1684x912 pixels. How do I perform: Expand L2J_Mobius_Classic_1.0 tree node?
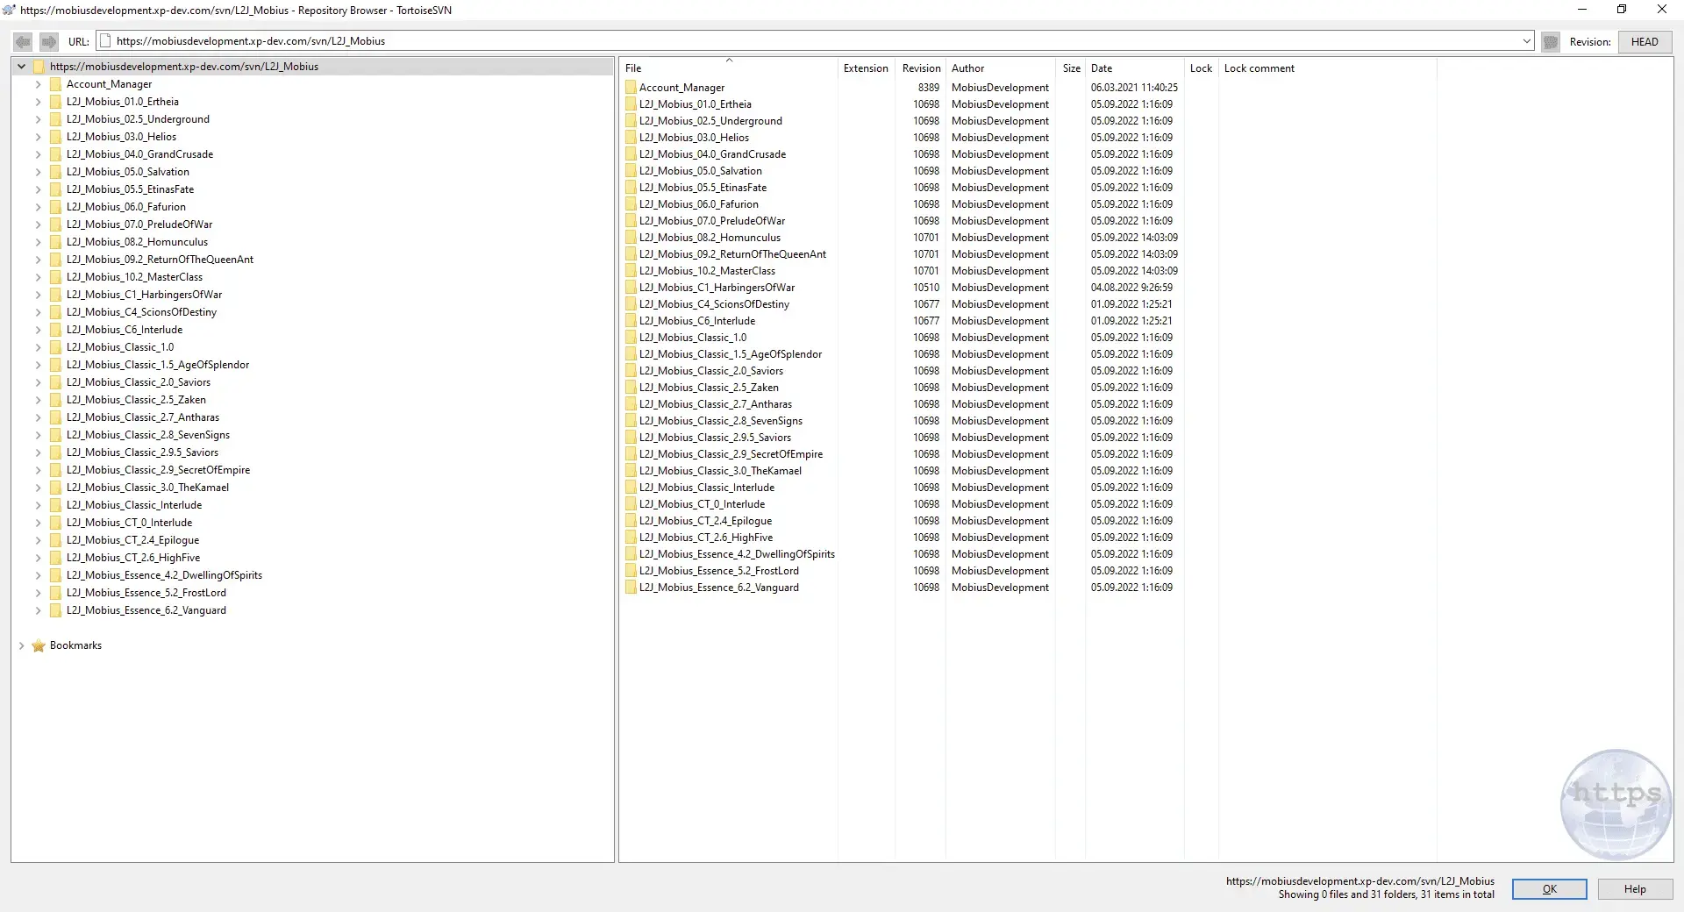tap(38, 347)
